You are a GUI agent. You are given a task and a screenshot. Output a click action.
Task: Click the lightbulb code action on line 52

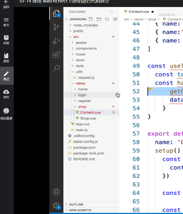(x=150, y=89)
